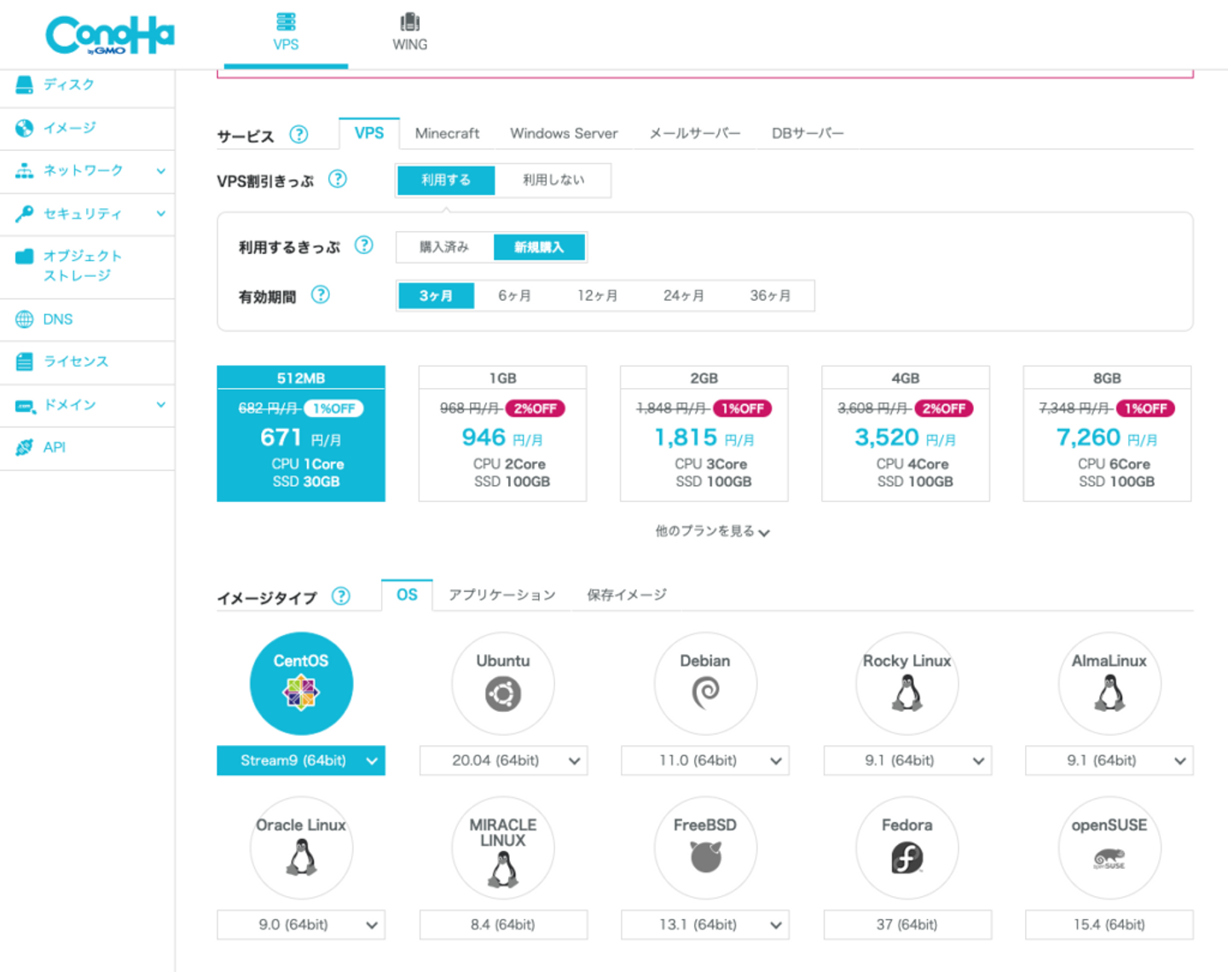Expand 他のプランを見る plans list
Screen dimensions: 1228x972
[712, 531]
